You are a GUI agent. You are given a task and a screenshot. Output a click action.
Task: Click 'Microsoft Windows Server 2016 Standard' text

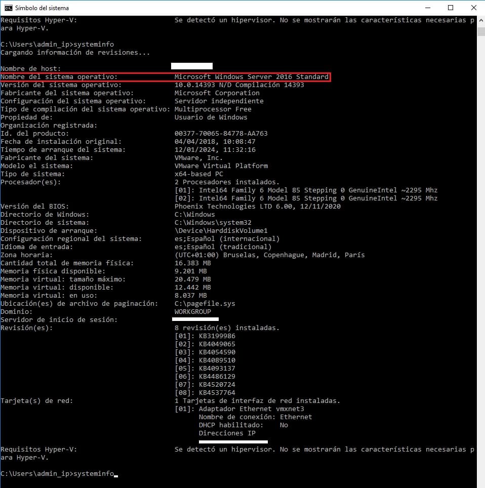(x=252, y=76)
